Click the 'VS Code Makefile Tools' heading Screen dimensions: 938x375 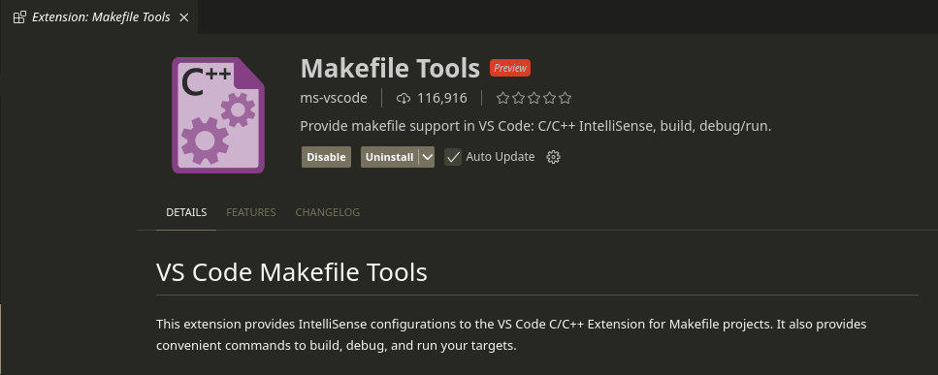292,272
